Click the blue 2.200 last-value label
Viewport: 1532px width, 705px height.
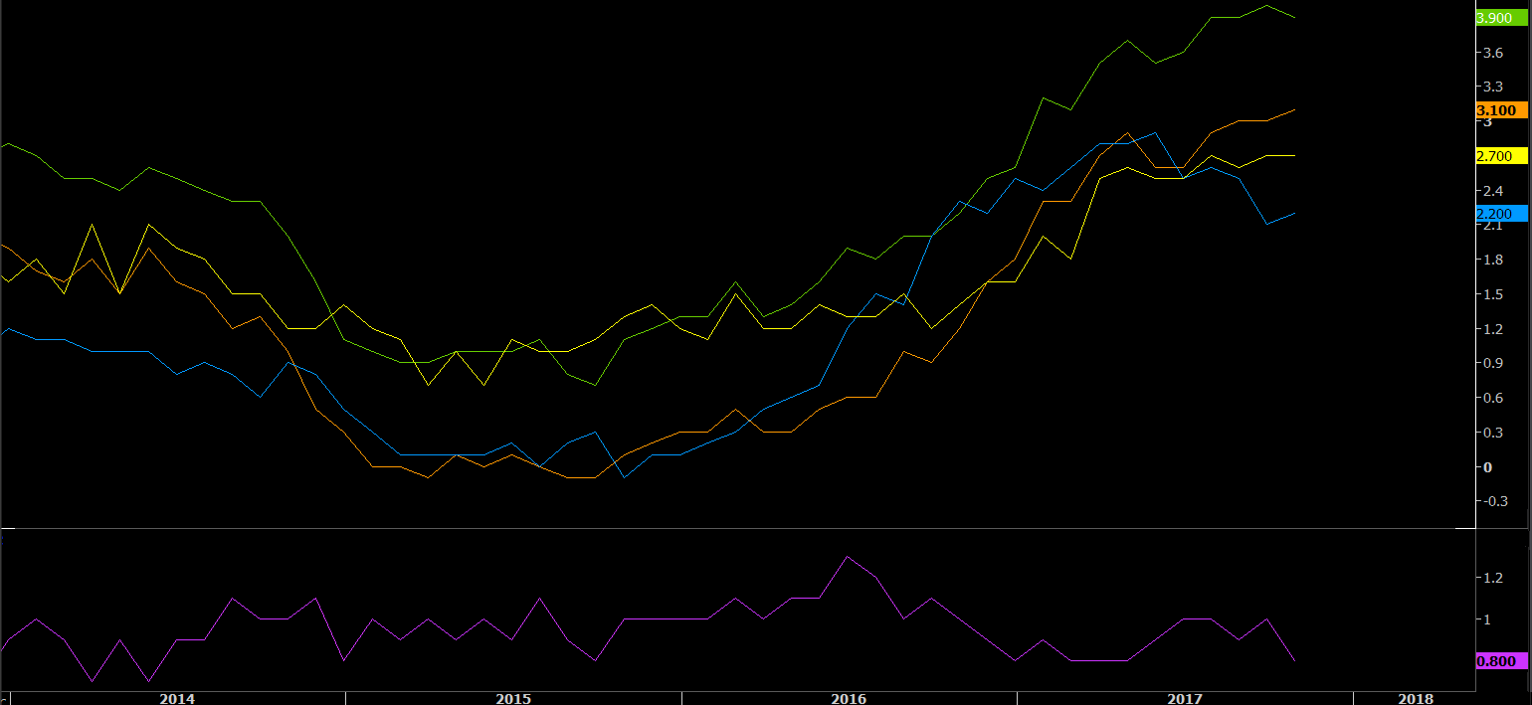[1500, 214]
